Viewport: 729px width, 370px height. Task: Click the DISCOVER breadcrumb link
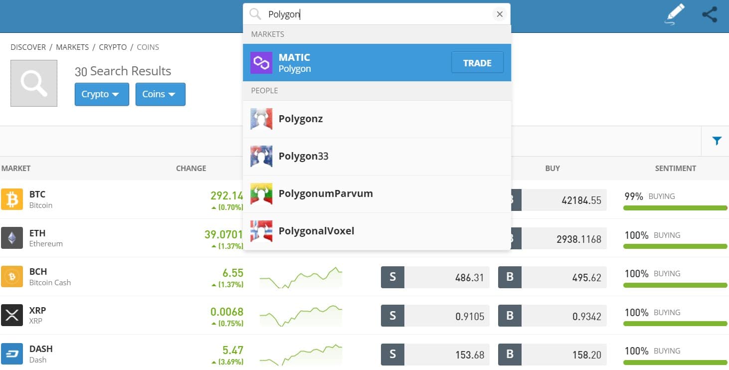28,47
